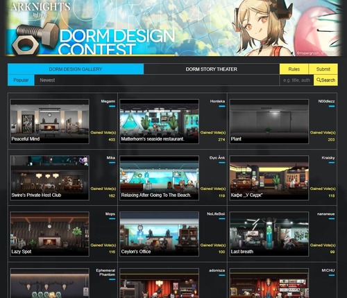Click the blue dash under NoLifeBoii

click(222, 219)
